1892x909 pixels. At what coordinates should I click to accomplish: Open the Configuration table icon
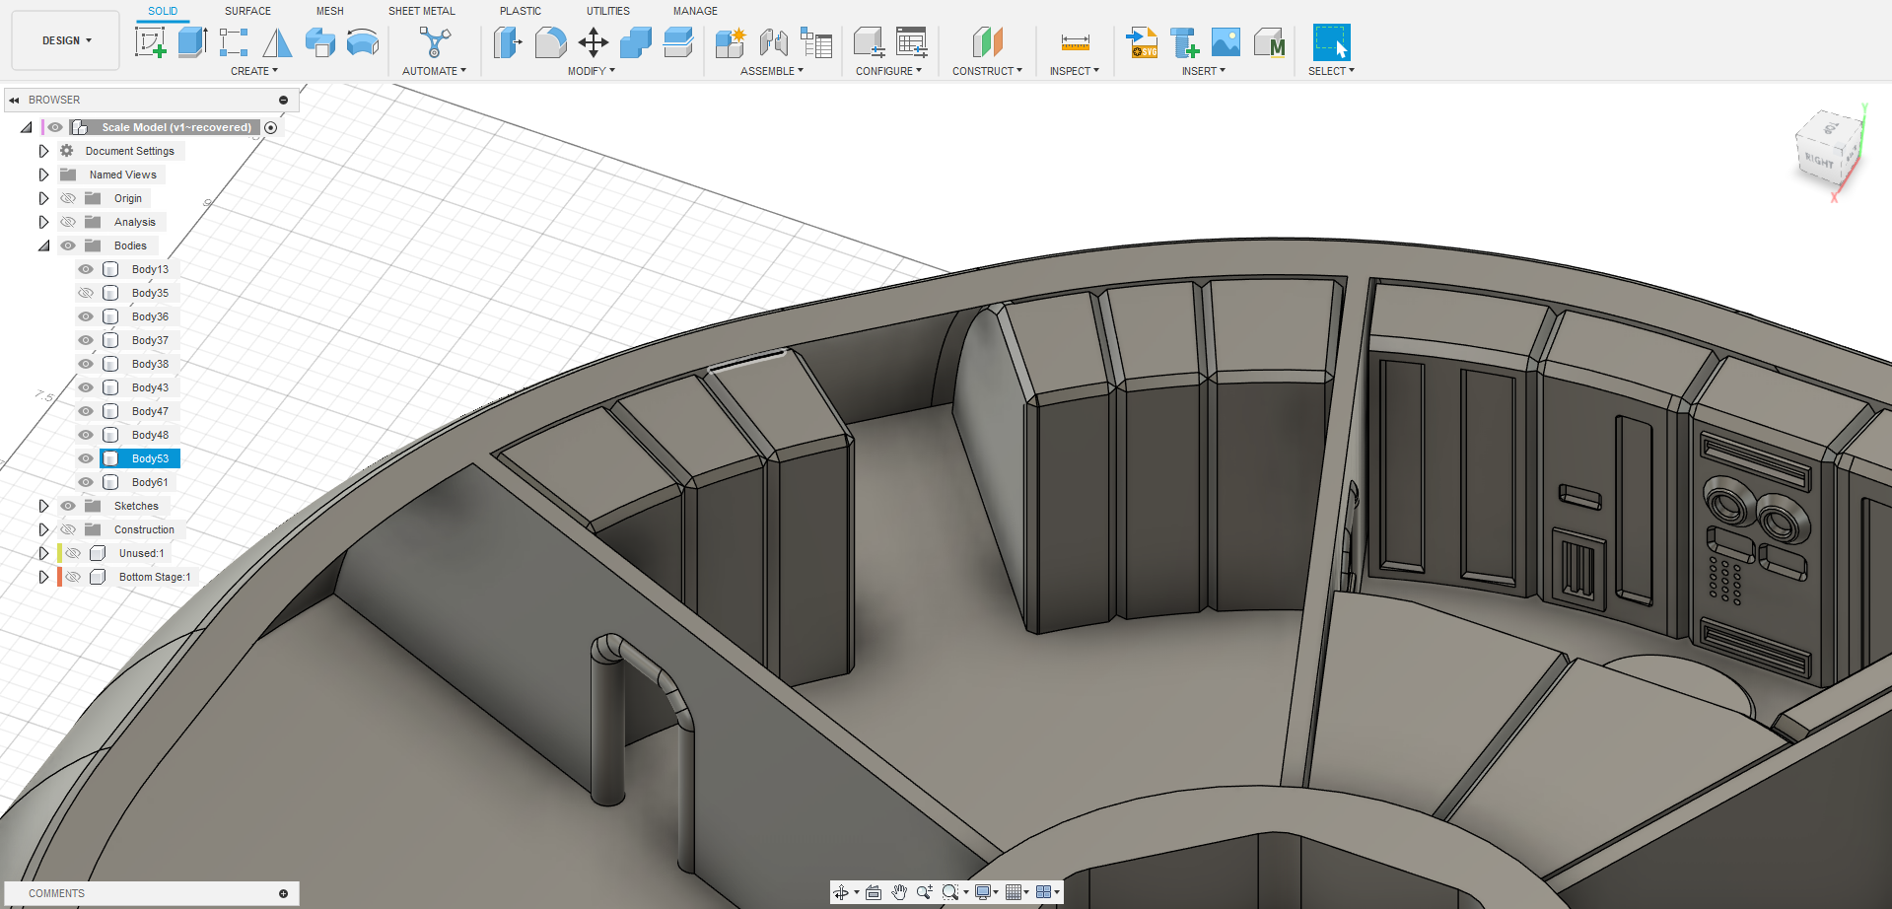pyautogui.click(x=912, y=41)
